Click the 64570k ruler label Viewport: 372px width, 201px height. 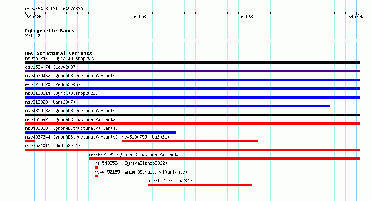[356, 17]
